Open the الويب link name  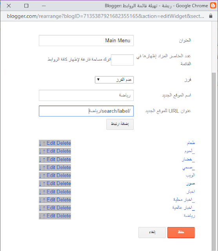tap(190, 175)
